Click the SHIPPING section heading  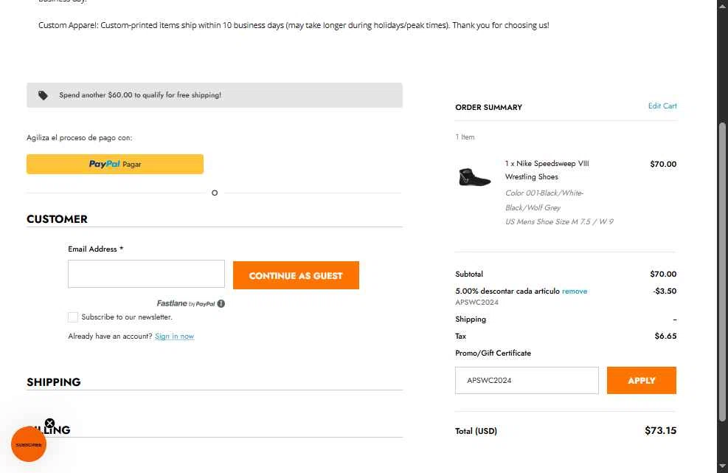click(54, 382)
